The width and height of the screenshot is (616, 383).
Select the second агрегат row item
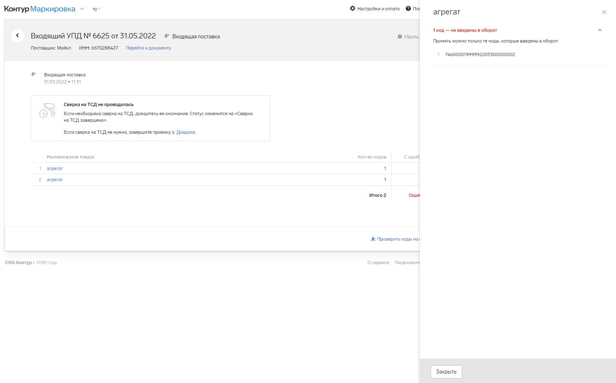[x=54, y=180]
